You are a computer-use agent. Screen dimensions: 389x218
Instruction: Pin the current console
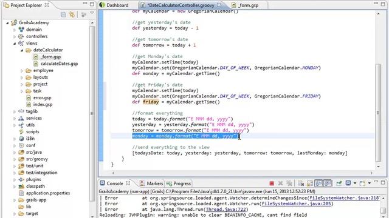(339, 183)
